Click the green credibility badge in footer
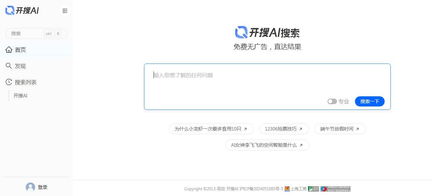 pos(313,189)
